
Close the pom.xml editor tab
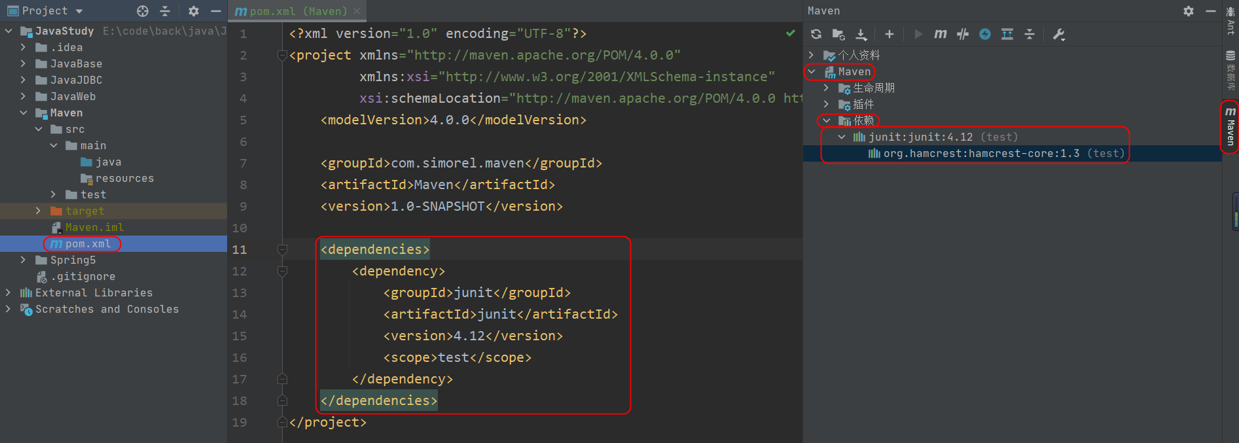[x=357, y=11]
